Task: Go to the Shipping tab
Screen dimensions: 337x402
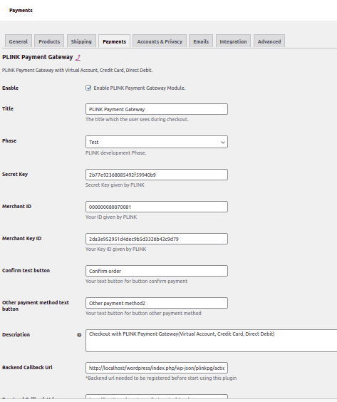Action: (81, 41)
